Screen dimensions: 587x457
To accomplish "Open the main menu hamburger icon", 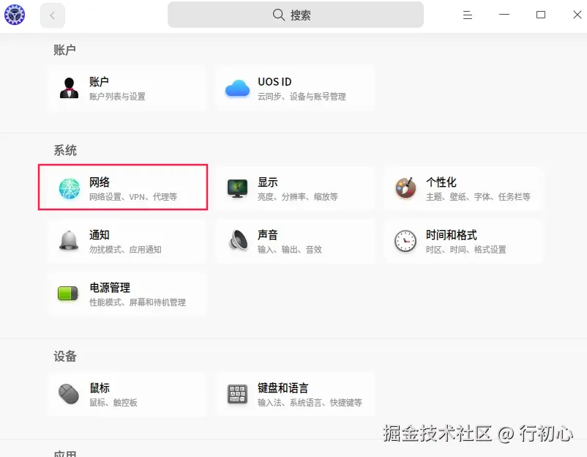I will click(467, 15).
